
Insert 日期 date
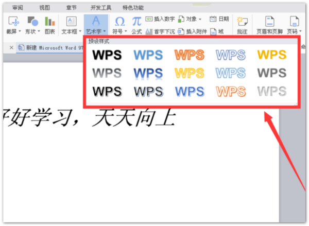point(219,19)
